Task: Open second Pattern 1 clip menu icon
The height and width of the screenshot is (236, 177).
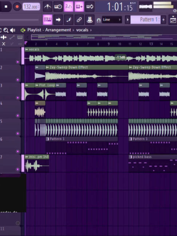Action: 131,139
